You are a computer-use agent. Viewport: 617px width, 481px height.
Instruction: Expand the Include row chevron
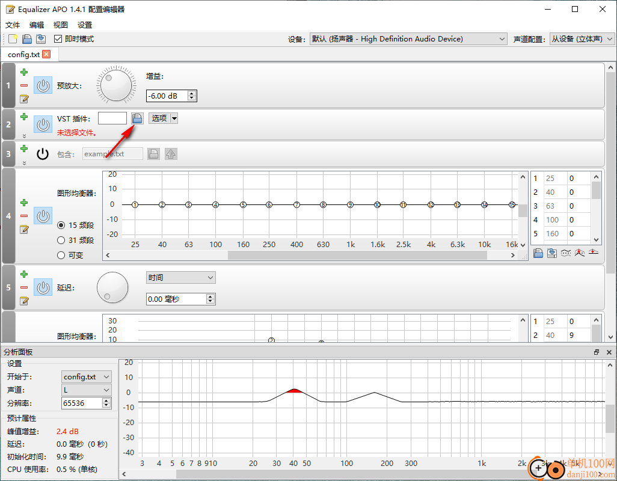pyautogui.click(x=24, y=163)
